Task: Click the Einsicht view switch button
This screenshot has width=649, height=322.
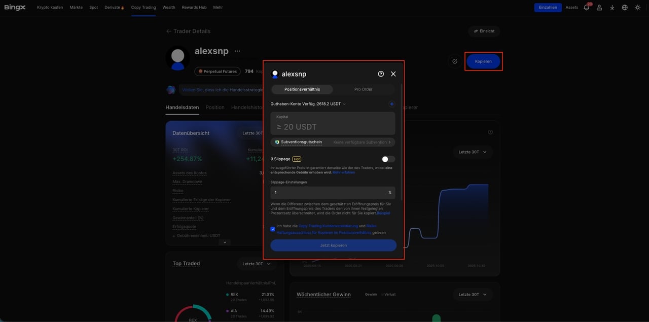Action: 484,31
